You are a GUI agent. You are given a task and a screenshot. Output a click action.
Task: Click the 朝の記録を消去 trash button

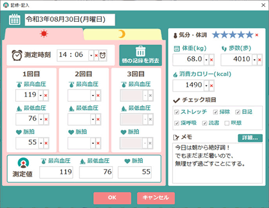point(141,55)
